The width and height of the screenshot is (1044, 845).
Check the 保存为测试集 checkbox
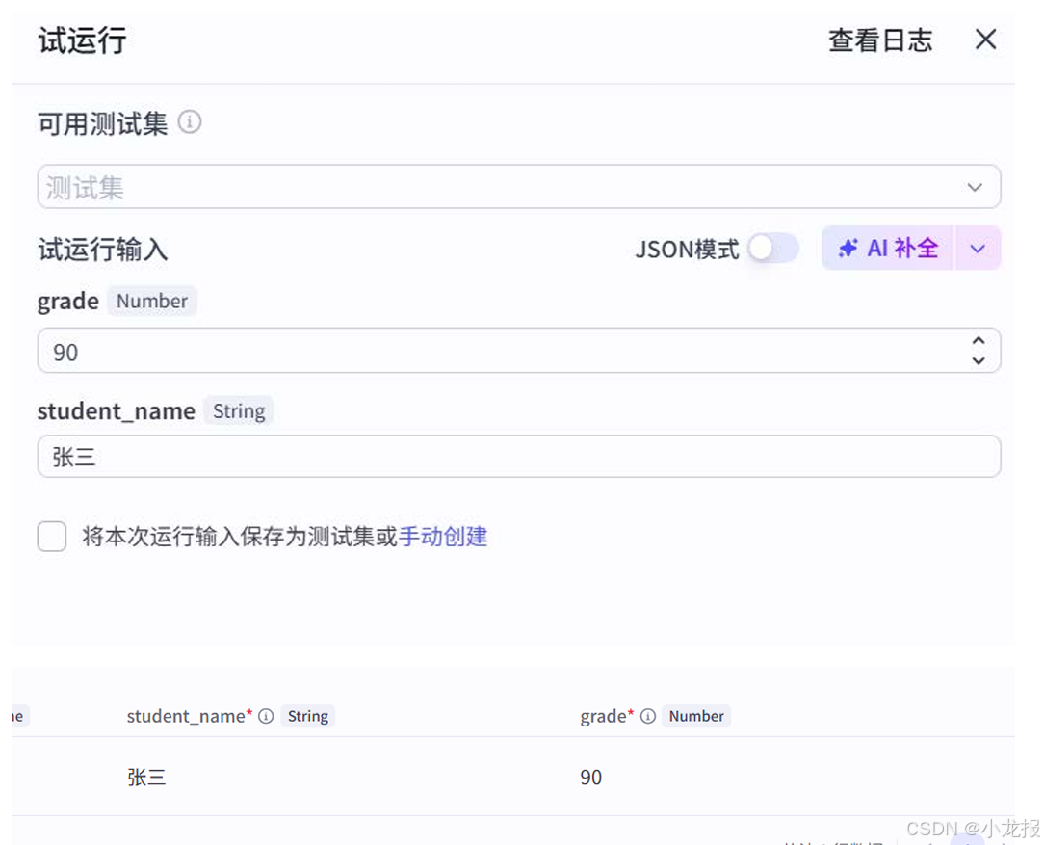tap(51, 536)
